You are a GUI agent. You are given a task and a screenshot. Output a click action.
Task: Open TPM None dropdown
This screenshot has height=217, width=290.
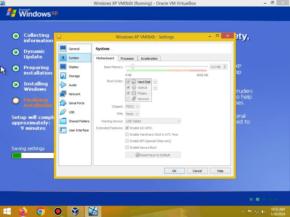[132, 114]
